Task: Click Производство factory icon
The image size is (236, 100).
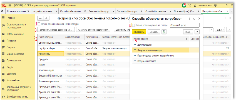Action: (3, 60)
